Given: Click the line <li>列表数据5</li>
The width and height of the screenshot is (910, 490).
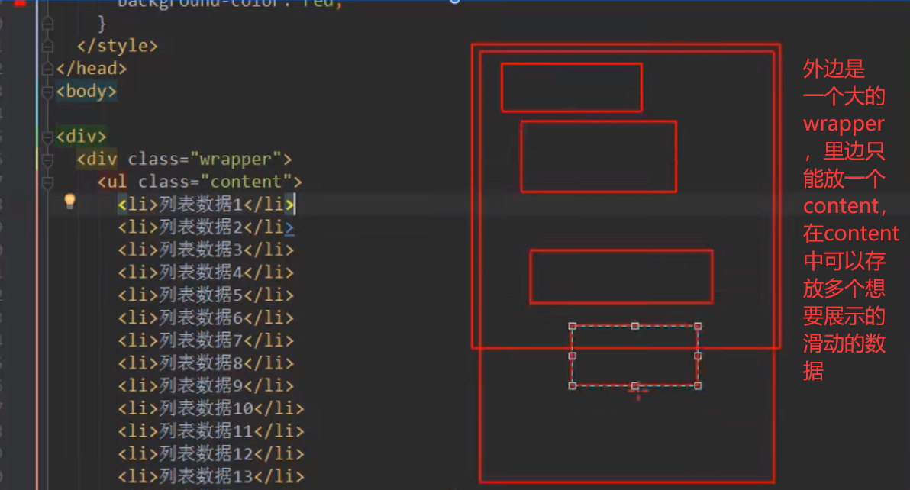Looking at the screenshot, I should tap(206, 295).
